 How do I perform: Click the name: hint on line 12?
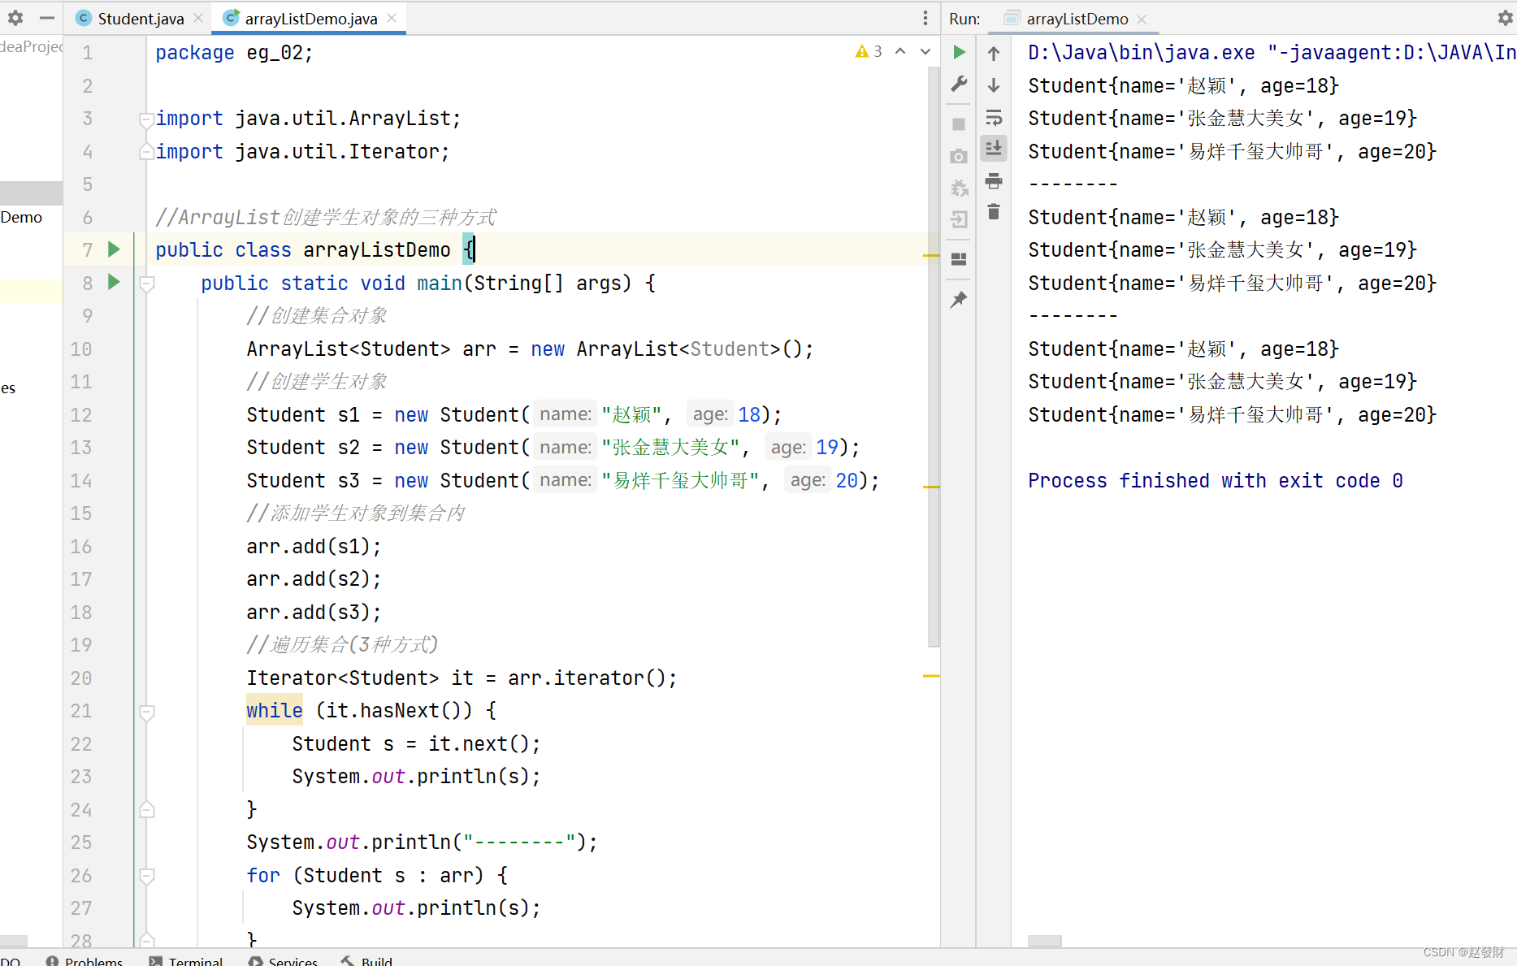pos(566,414)
